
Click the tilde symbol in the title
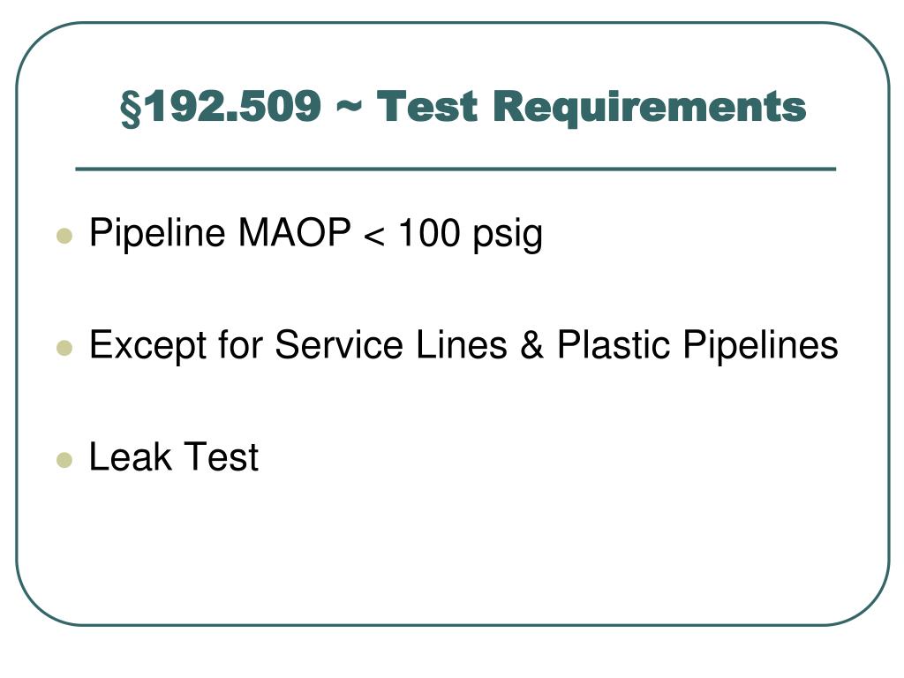[x=349, y=106]
